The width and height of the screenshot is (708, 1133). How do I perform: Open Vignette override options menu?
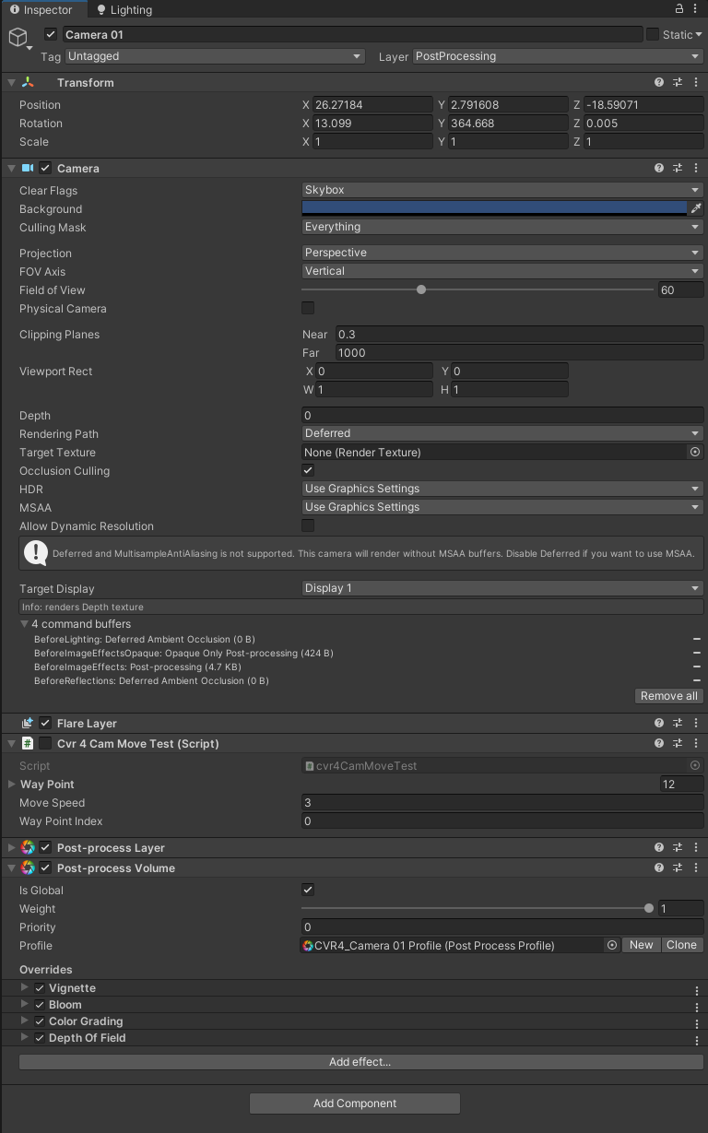697,989
